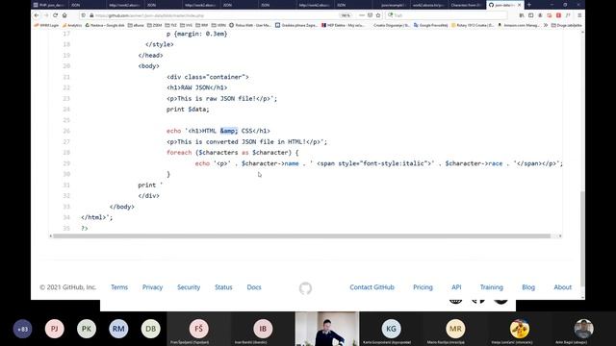The width and height of the screenshot is (616, 346).
Task: Switch to the Characters from tab
Action: pos(466,5)
